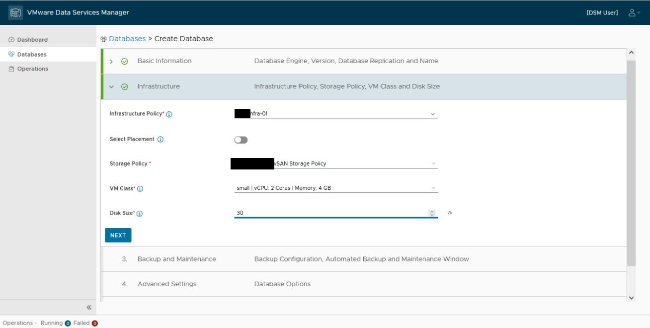Click the vertical scrollbar down arrow
This screenshot has width=650, height=328.
pos(632,298)
